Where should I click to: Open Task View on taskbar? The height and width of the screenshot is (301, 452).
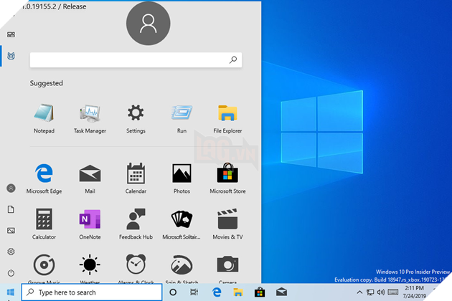point(194,292)
